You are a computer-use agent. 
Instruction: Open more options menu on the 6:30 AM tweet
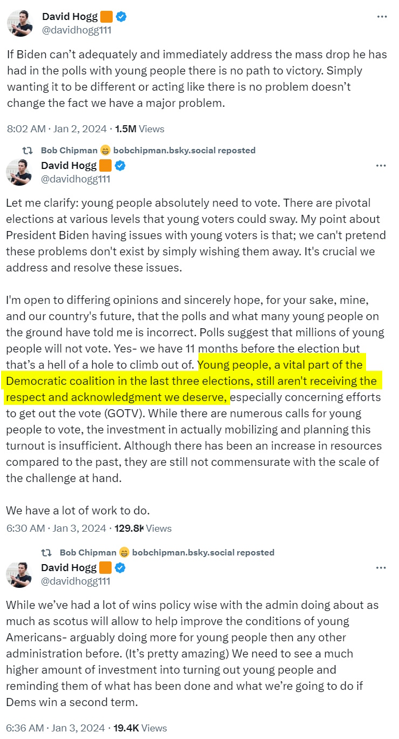point(382,165)
